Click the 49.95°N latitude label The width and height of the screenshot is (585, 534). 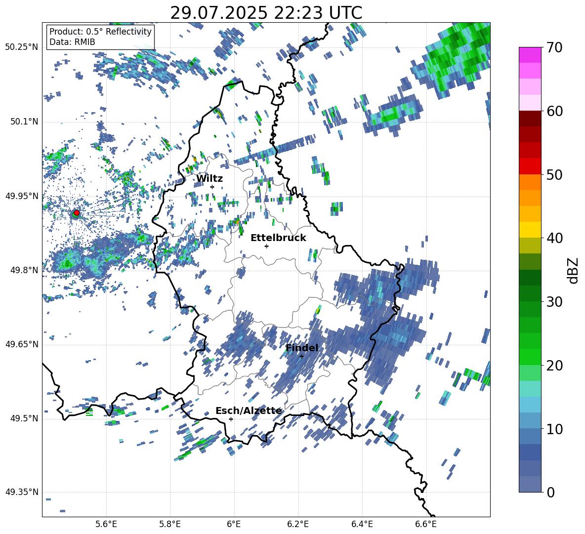coord(22,196)
